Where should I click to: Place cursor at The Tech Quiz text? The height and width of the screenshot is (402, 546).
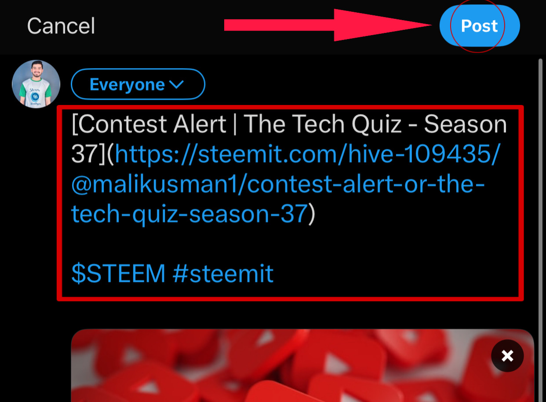point(322,125)
